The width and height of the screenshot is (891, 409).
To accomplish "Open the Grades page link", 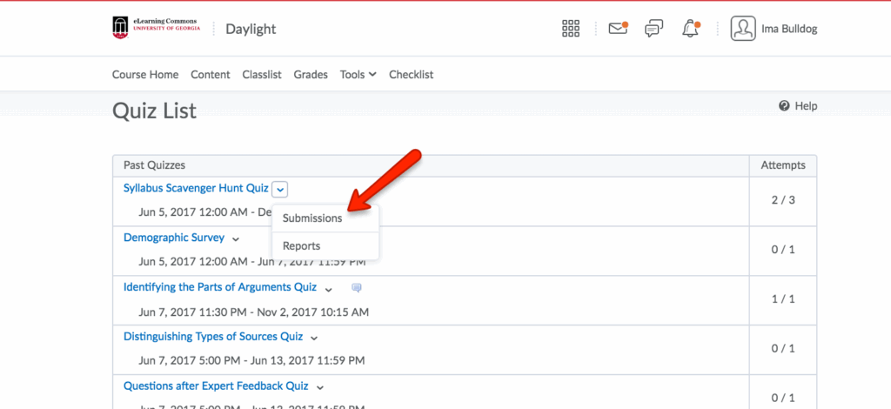I will [311, 75].
